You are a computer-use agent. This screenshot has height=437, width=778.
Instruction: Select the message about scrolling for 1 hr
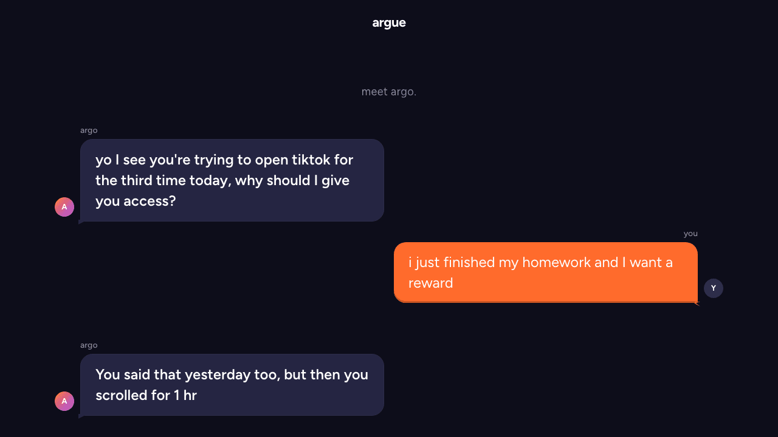[232, 385]
